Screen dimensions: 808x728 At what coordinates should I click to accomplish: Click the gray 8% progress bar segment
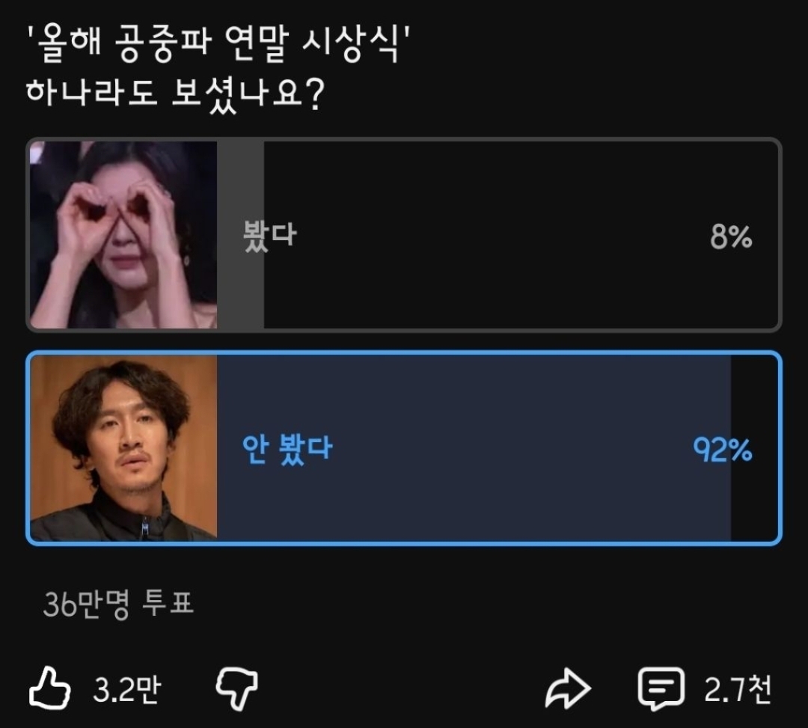click(x=240, y=235)
